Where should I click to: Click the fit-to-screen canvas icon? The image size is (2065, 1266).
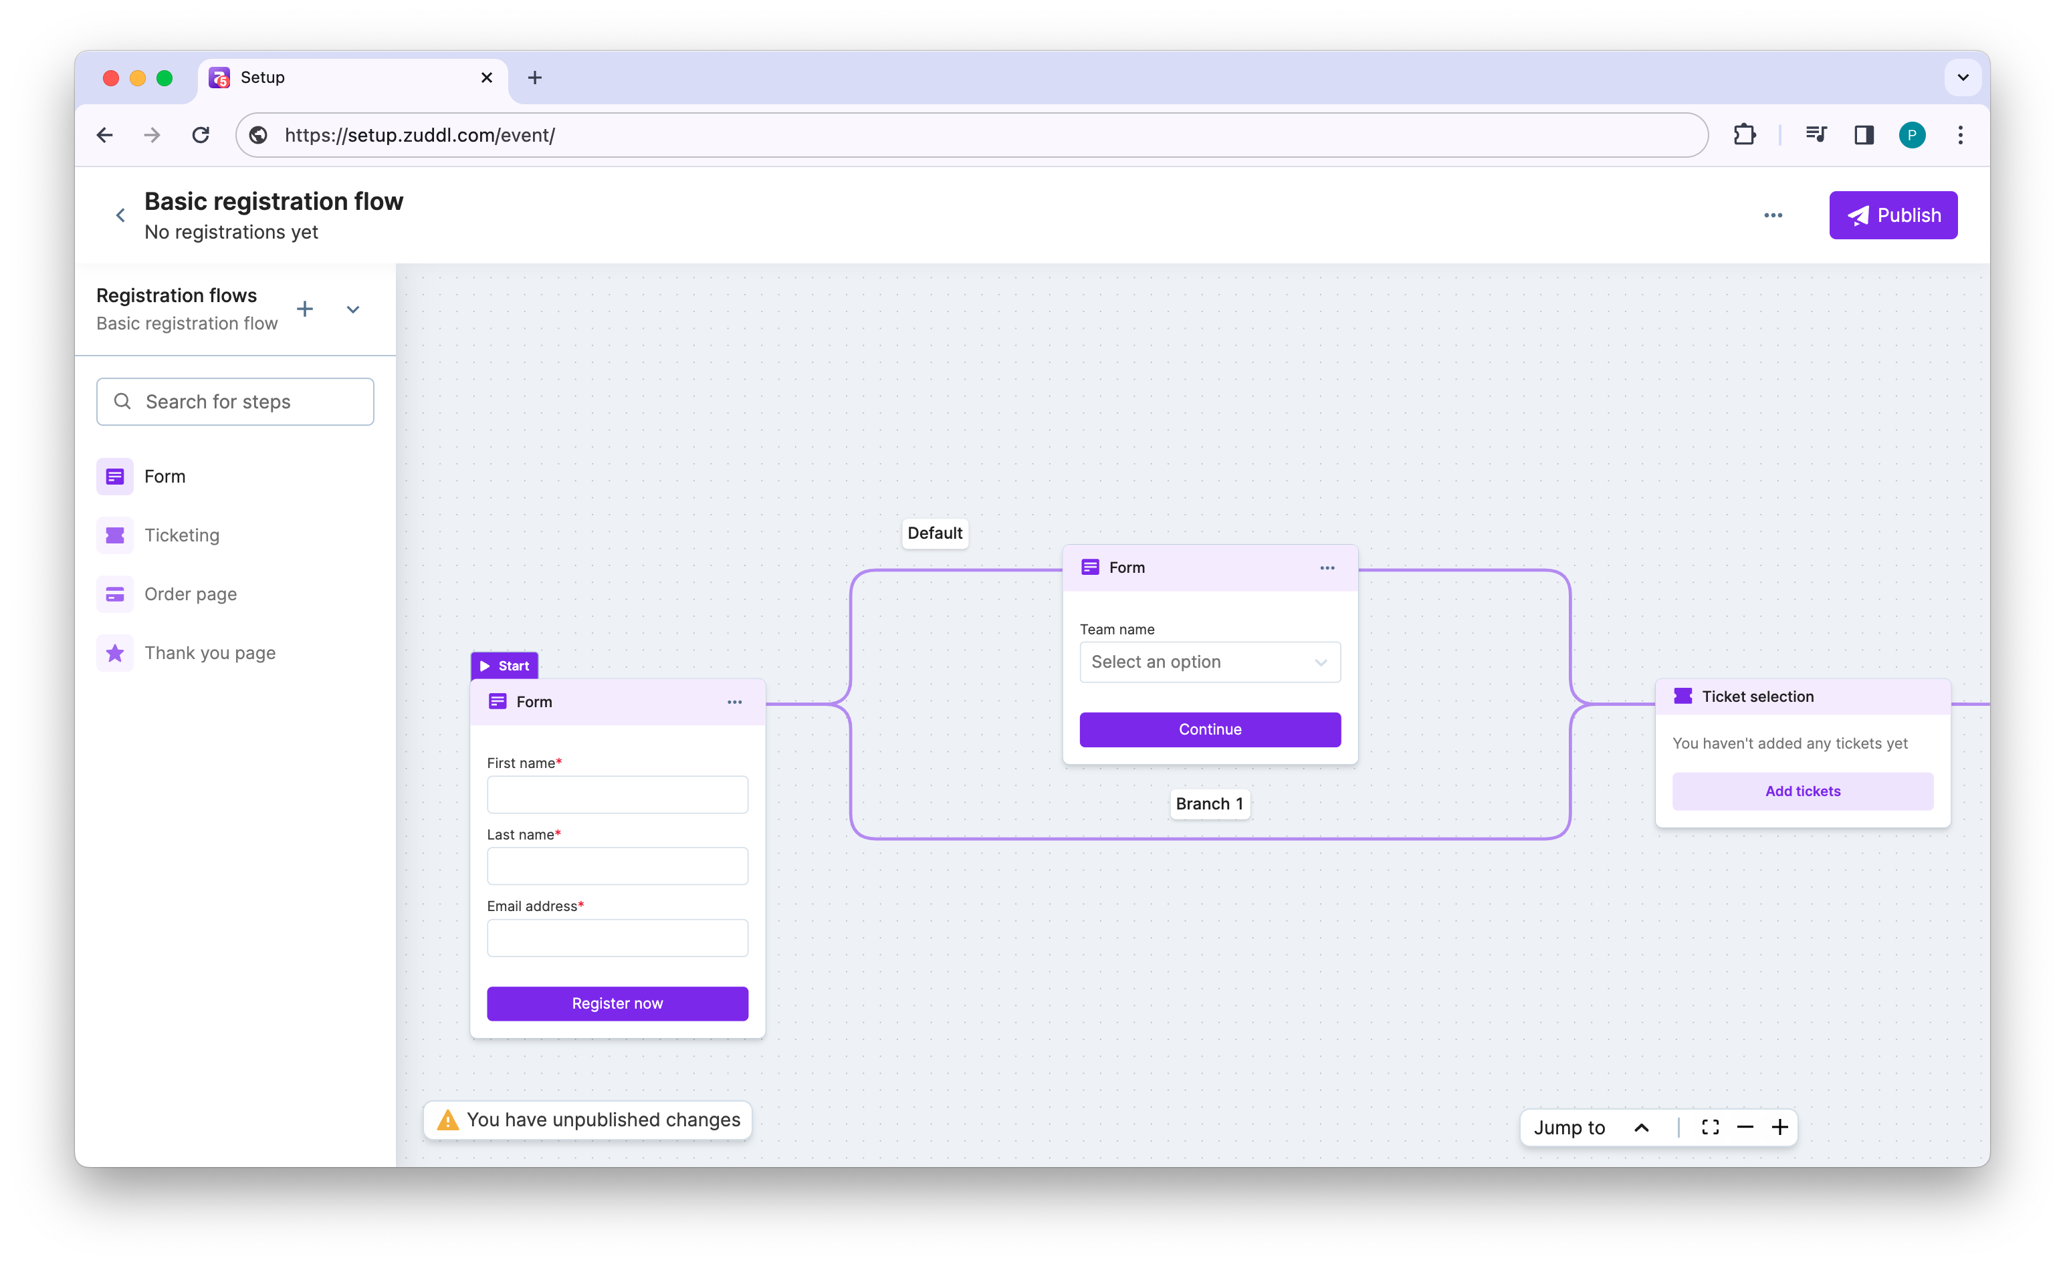pyautogui.click(x=1710, y=1127)
